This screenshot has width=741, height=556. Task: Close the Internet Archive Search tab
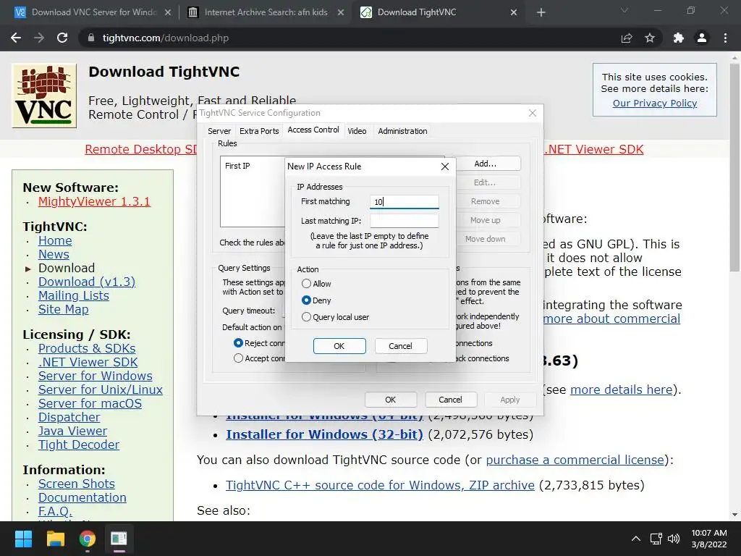coord(341,12)
